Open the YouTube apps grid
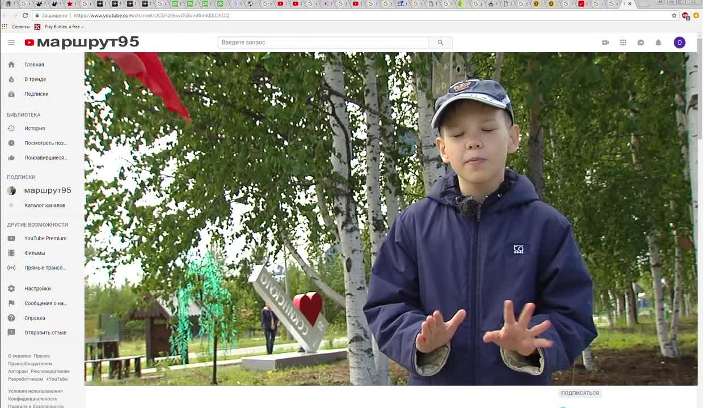 (623, 42)
